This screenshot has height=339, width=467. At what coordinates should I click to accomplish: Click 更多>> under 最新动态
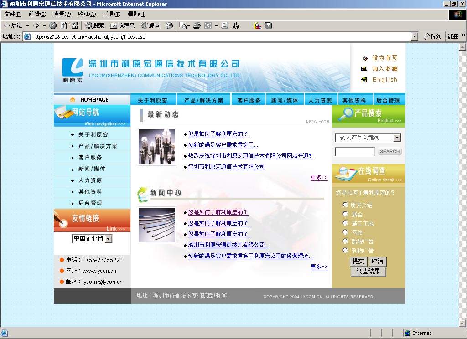(x=319, y=177)
